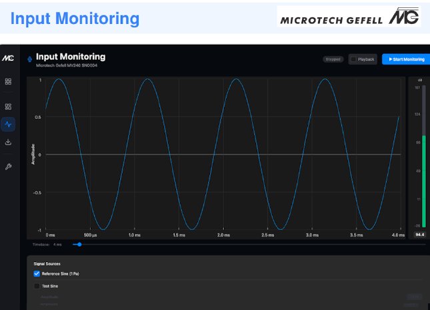Image resolution: width=430 pixels, height=310 pixels.
Task: Enable the Test Sine checkbox
Action: click(x=37, y=286)
